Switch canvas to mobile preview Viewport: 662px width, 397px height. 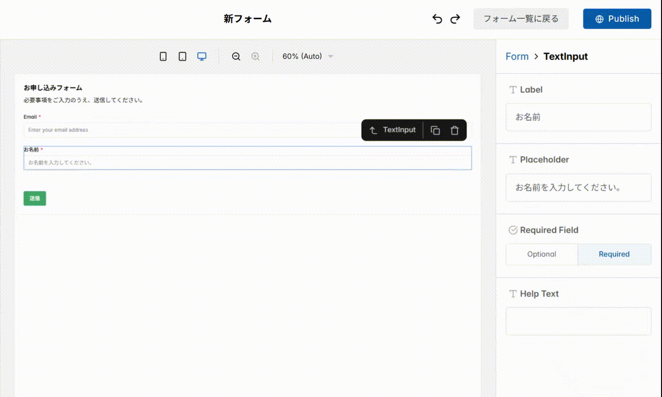tap(163, 56)
